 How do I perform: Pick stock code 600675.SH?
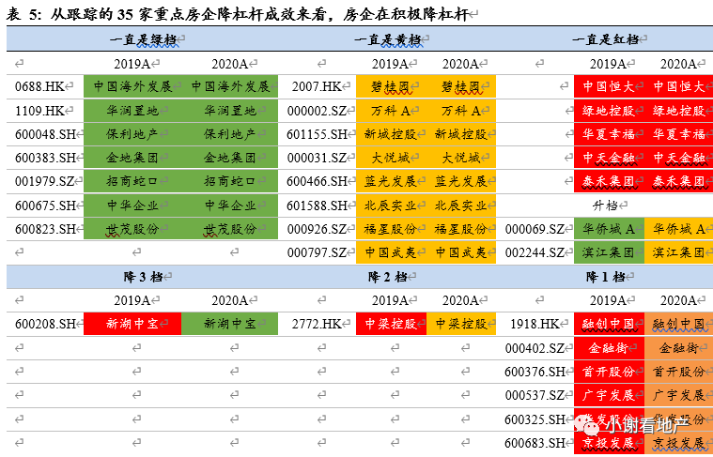click(x=45, y=206)
